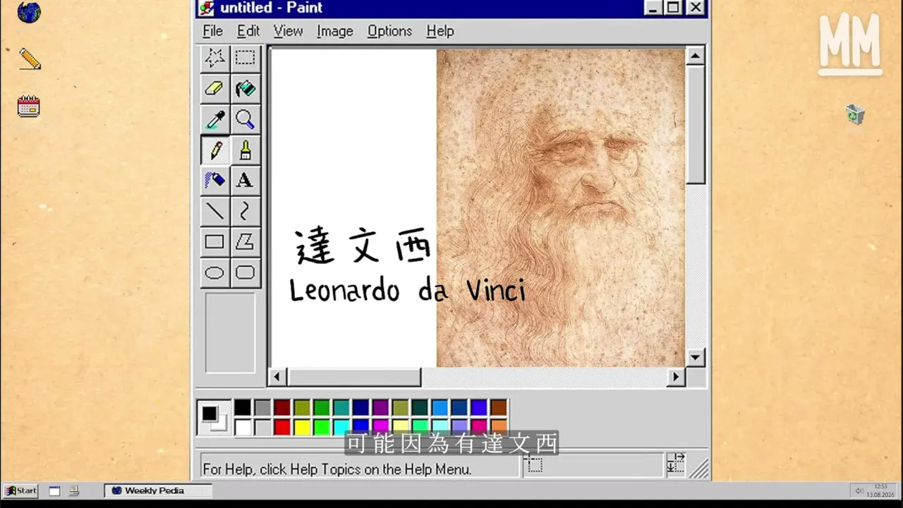The height and width of the screenshot is (508, 903).
Task: Click the da Vinci portrait on the canvas
Action: (561, 207)
